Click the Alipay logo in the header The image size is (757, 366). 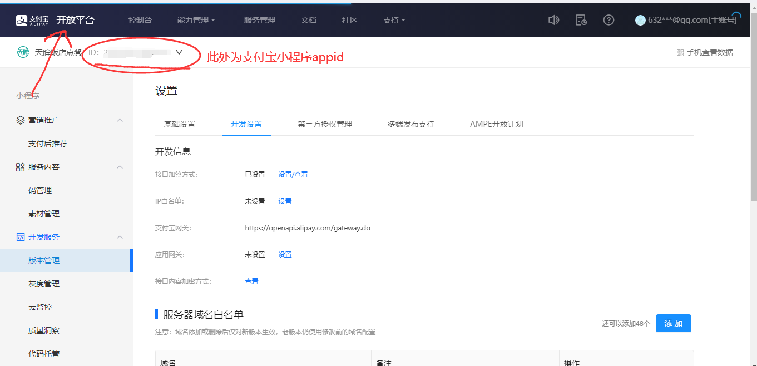coord(32,21)
